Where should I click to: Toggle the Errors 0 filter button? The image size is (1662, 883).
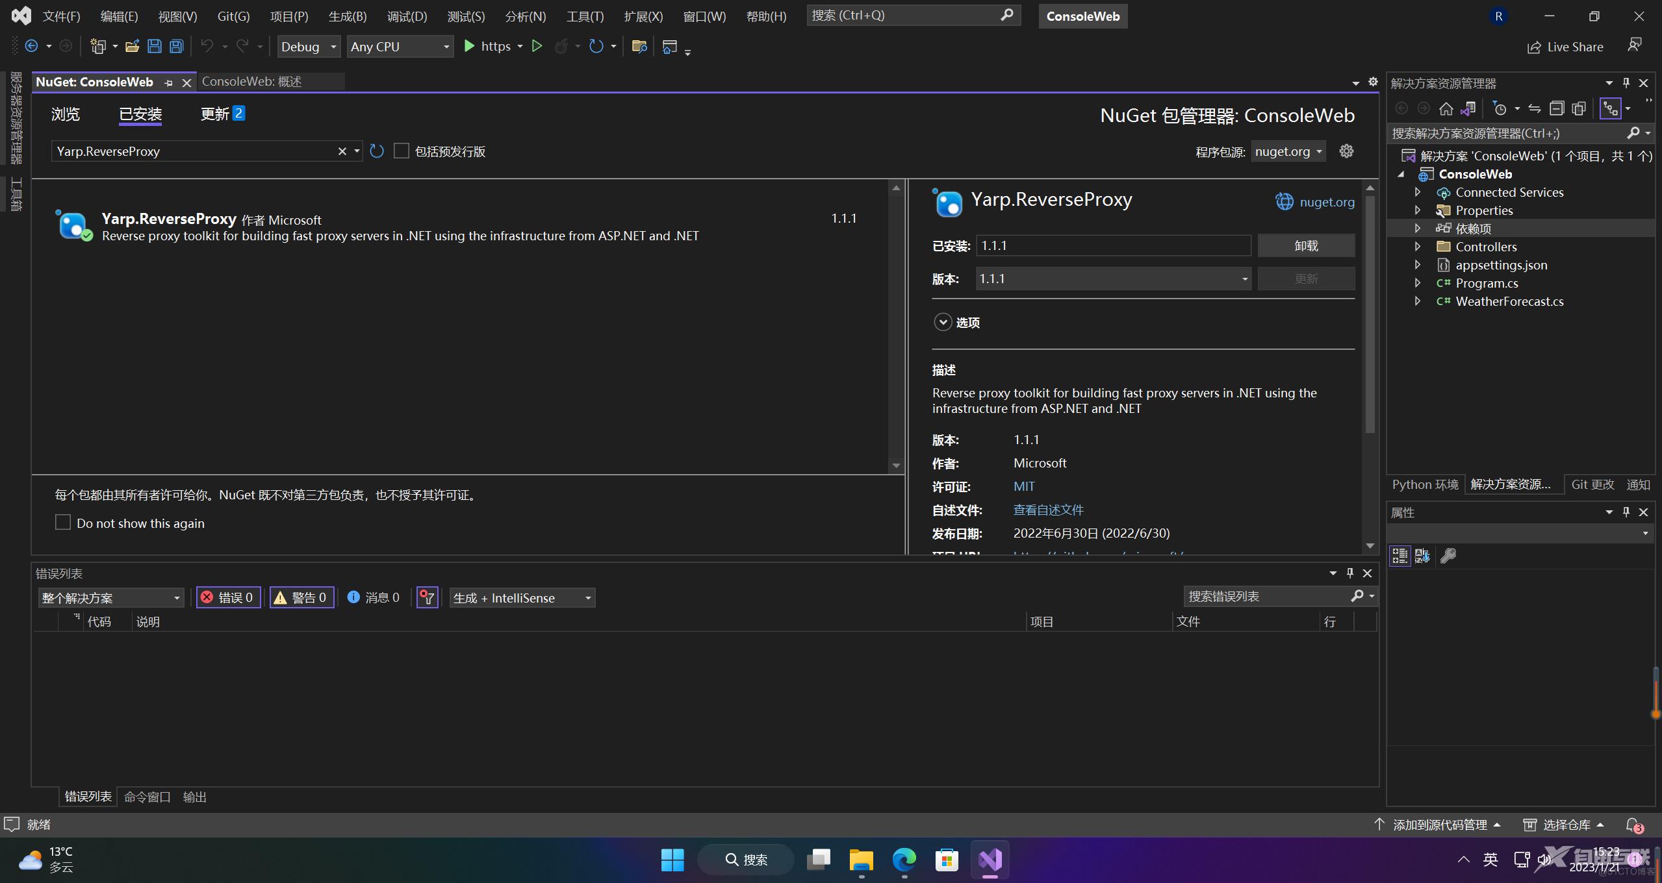(228, 597)
